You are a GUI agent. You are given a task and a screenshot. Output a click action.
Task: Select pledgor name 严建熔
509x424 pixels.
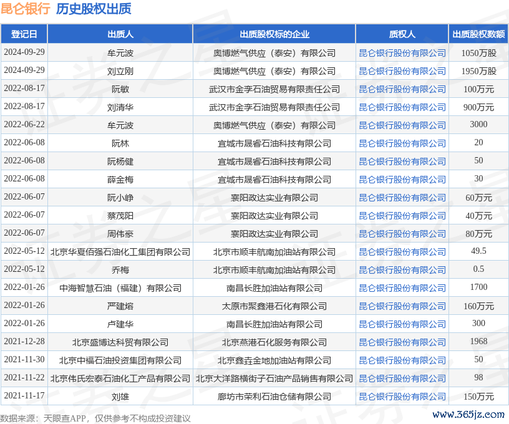click(x=120, y=306)
